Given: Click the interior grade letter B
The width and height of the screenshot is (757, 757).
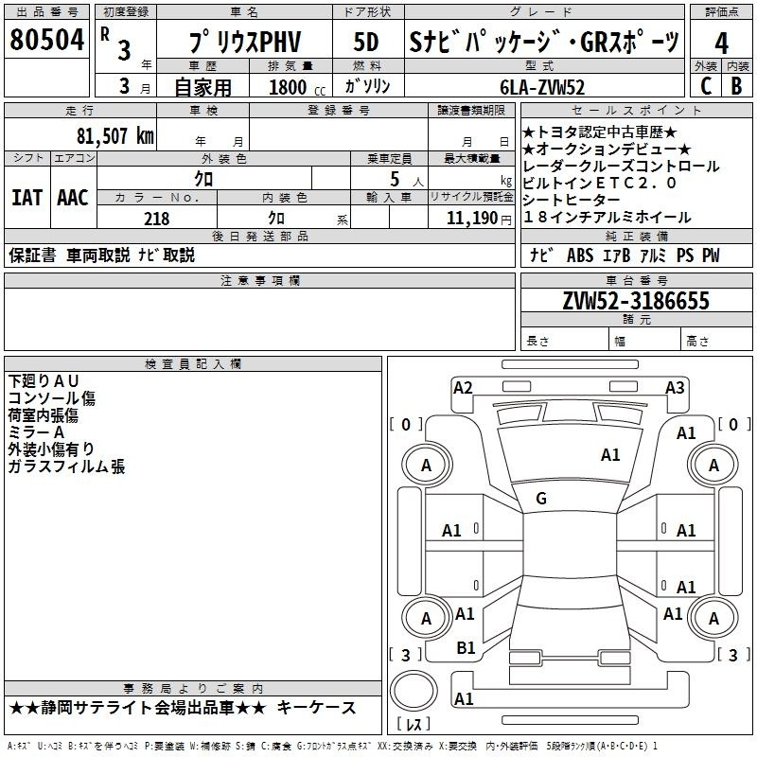Looking at the screenshot, I should [737, 84].
